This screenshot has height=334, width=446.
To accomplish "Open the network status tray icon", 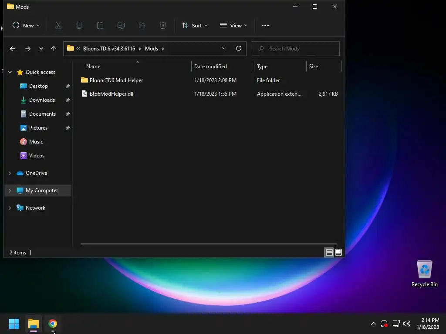I will pyautogui.click(x=396, y=324).
